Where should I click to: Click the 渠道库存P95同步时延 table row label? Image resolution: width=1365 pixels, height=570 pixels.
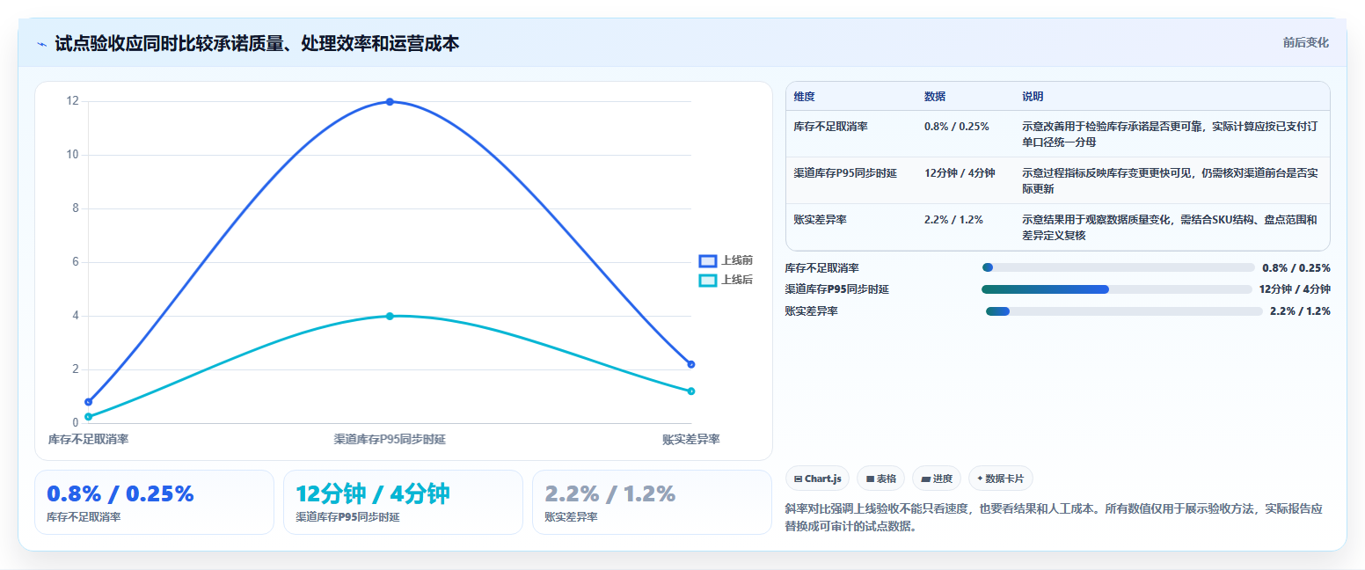844,172
